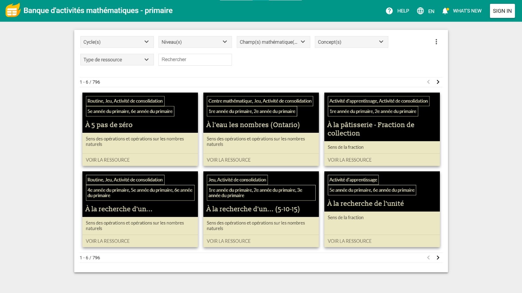
Task: Expand the Type de ressource dropdown
Action: coord(117,60)
